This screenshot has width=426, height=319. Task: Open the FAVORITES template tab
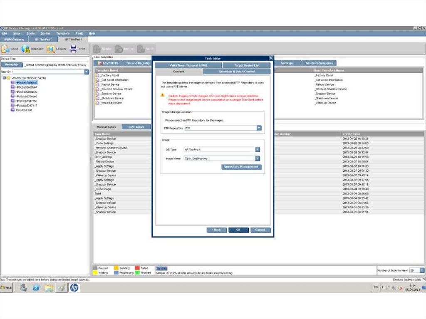[x=108, y=63]
